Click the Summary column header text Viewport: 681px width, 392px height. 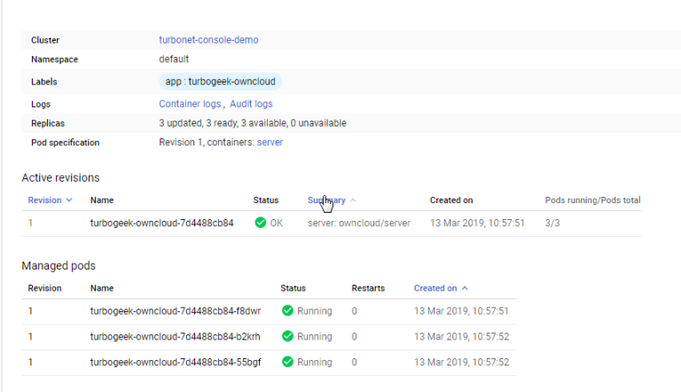pos(326,200)
